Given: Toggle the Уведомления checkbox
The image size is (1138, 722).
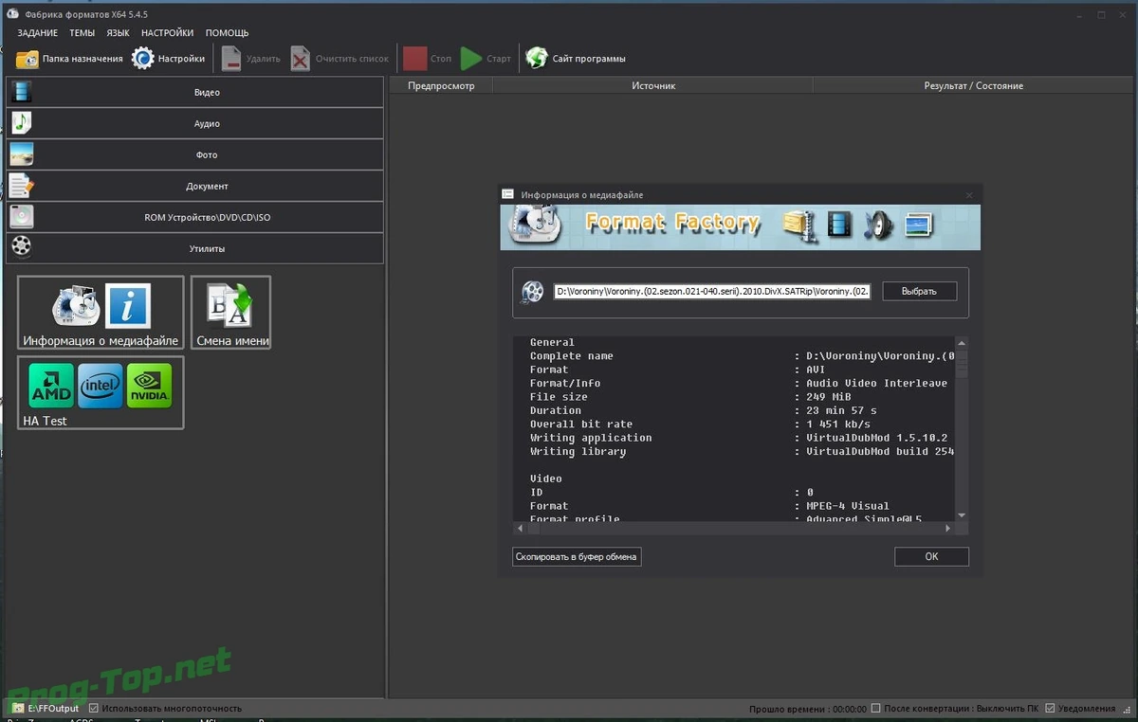Looking at the screenshot, I should point(1051,708).
